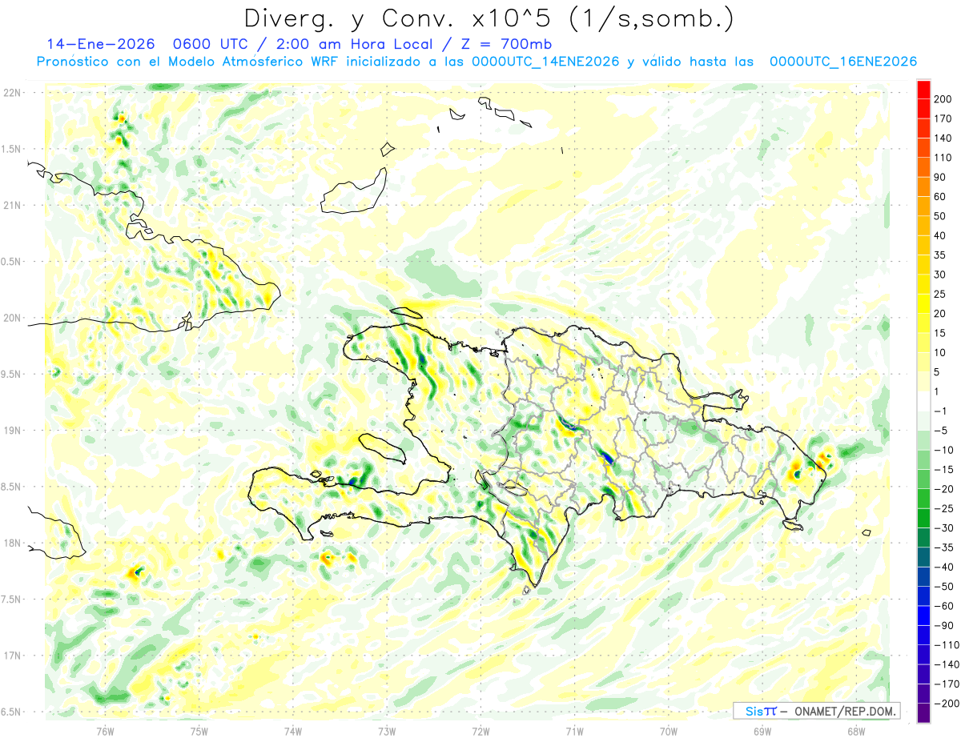Click the -40 value on the color scale
961x742 pixels.
(945, 568)
